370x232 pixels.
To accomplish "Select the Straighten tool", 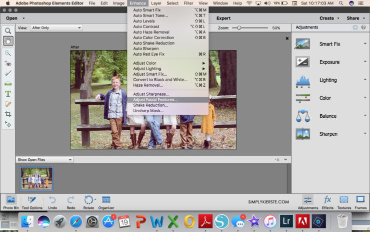I will point(8,84).
